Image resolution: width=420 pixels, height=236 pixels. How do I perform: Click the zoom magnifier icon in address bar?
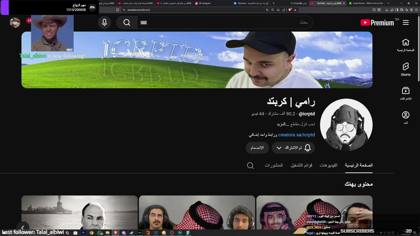click(273, 10)
